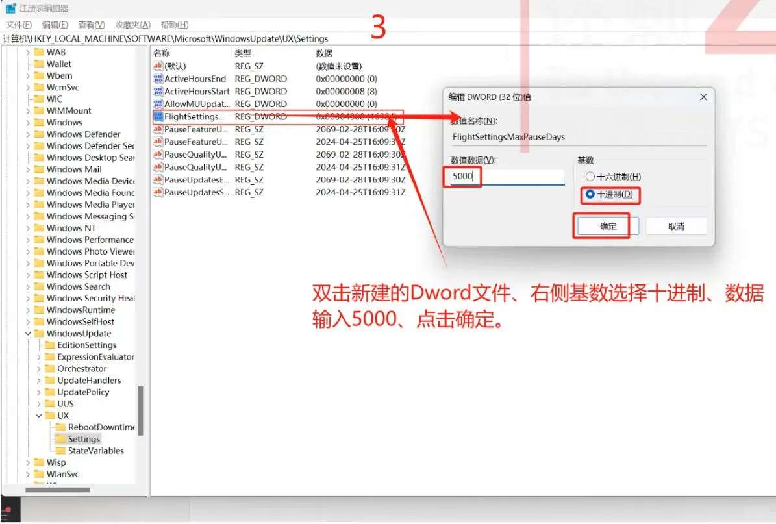The width and height of the screenshot is (776, 524).
Task: Open the 文件(F) menu
Action: [19, 25]
